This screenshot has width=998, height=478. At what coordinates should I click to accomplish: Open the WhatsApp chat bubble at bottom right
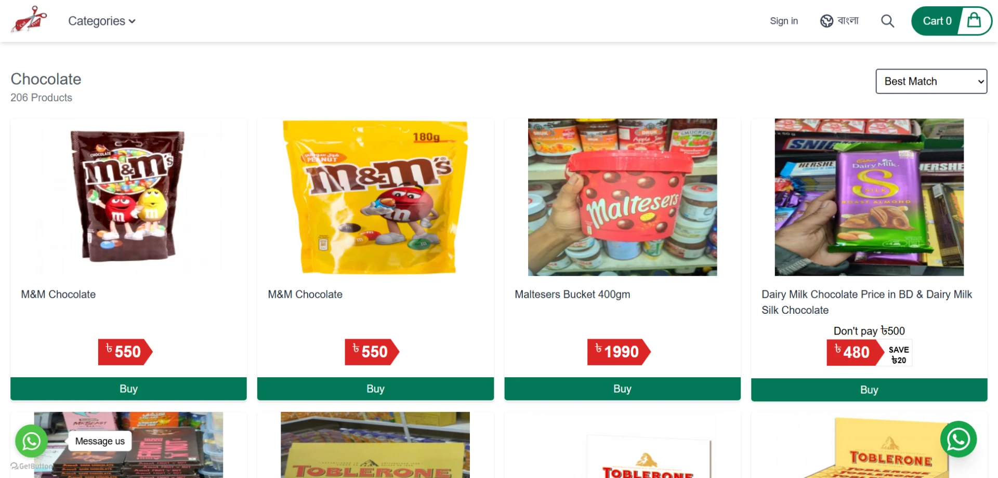click(x=958, y=439)
